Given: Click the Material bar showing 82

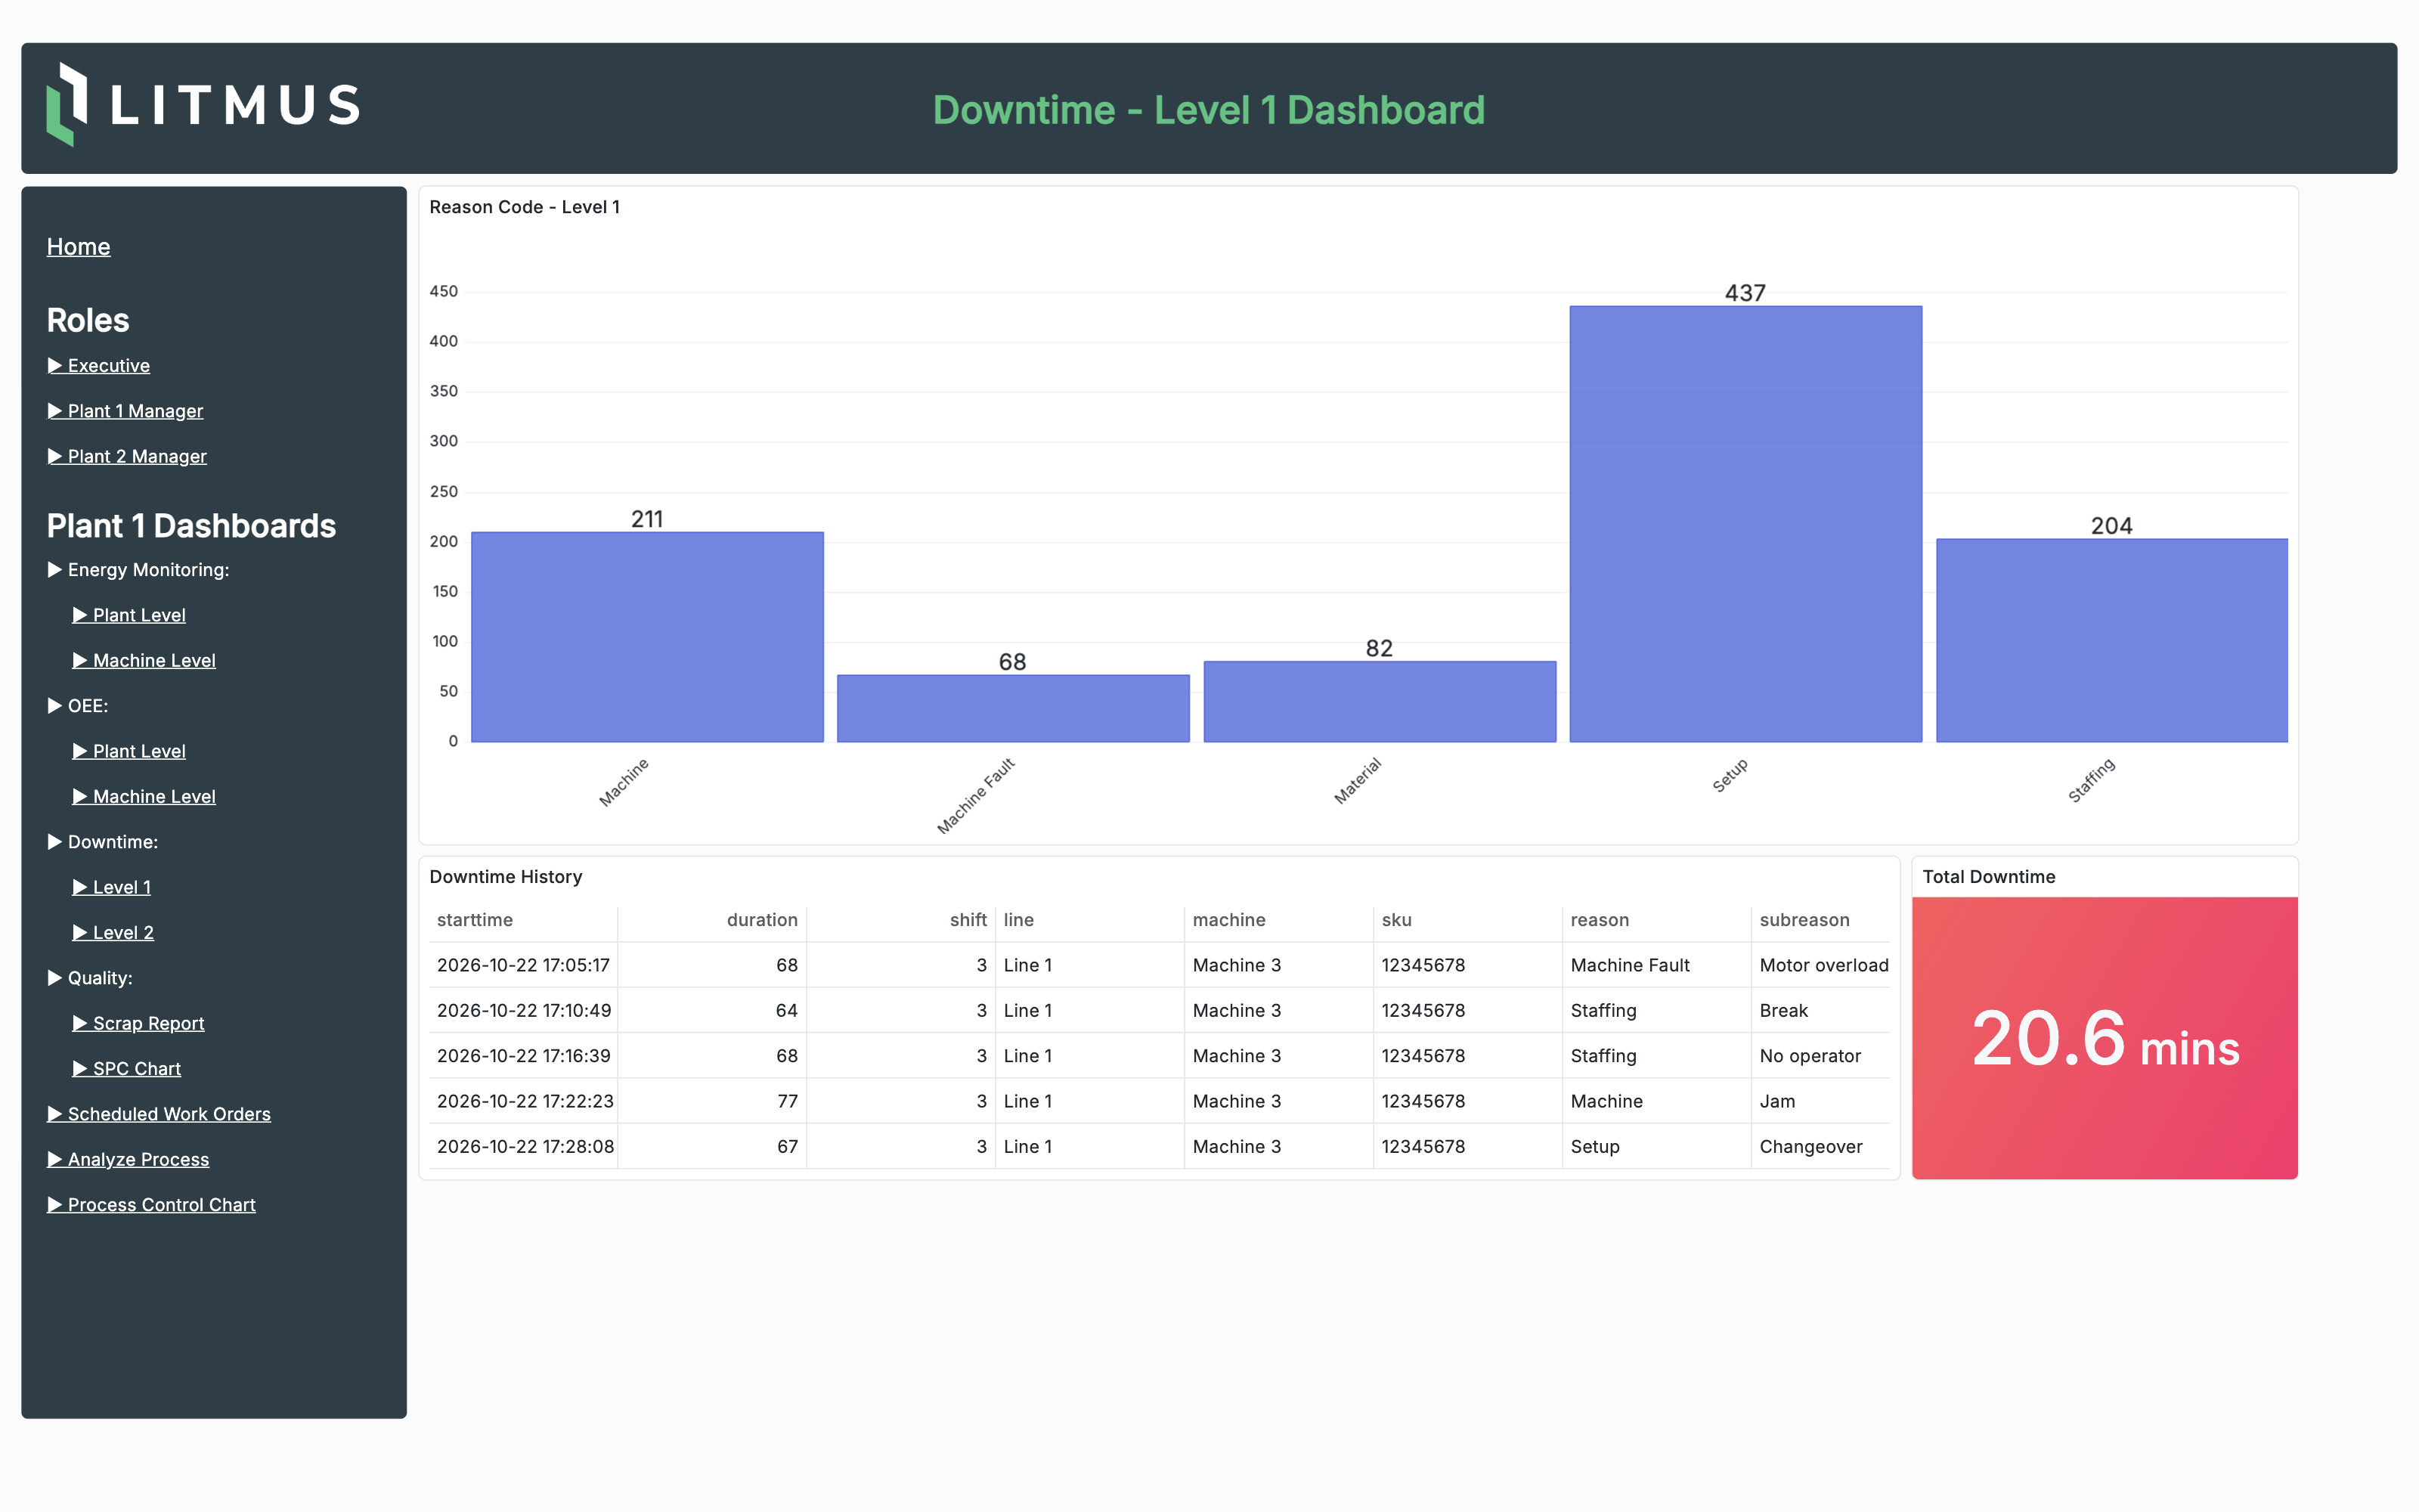Looking at the screenshot, I should [1380, 701].
